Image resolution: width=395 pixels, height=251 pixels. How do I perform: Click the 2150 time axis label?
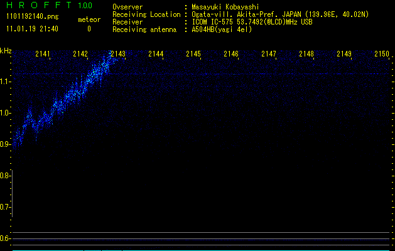click(x=382, y=53)
